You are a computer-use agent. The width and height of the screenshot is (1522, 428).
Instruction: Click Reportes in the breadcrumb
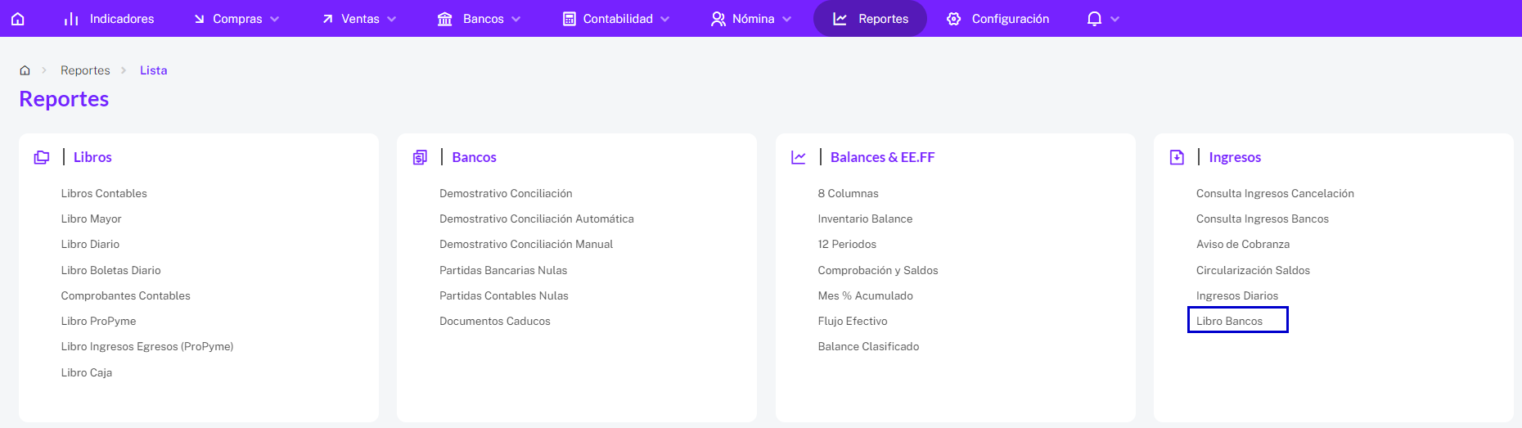[85, 70]
